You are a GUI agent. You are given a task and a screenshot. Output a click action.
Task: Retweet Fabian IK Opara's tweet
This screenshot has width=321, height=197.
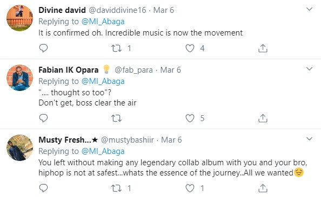pyautogui.click(x=116, y=118)
